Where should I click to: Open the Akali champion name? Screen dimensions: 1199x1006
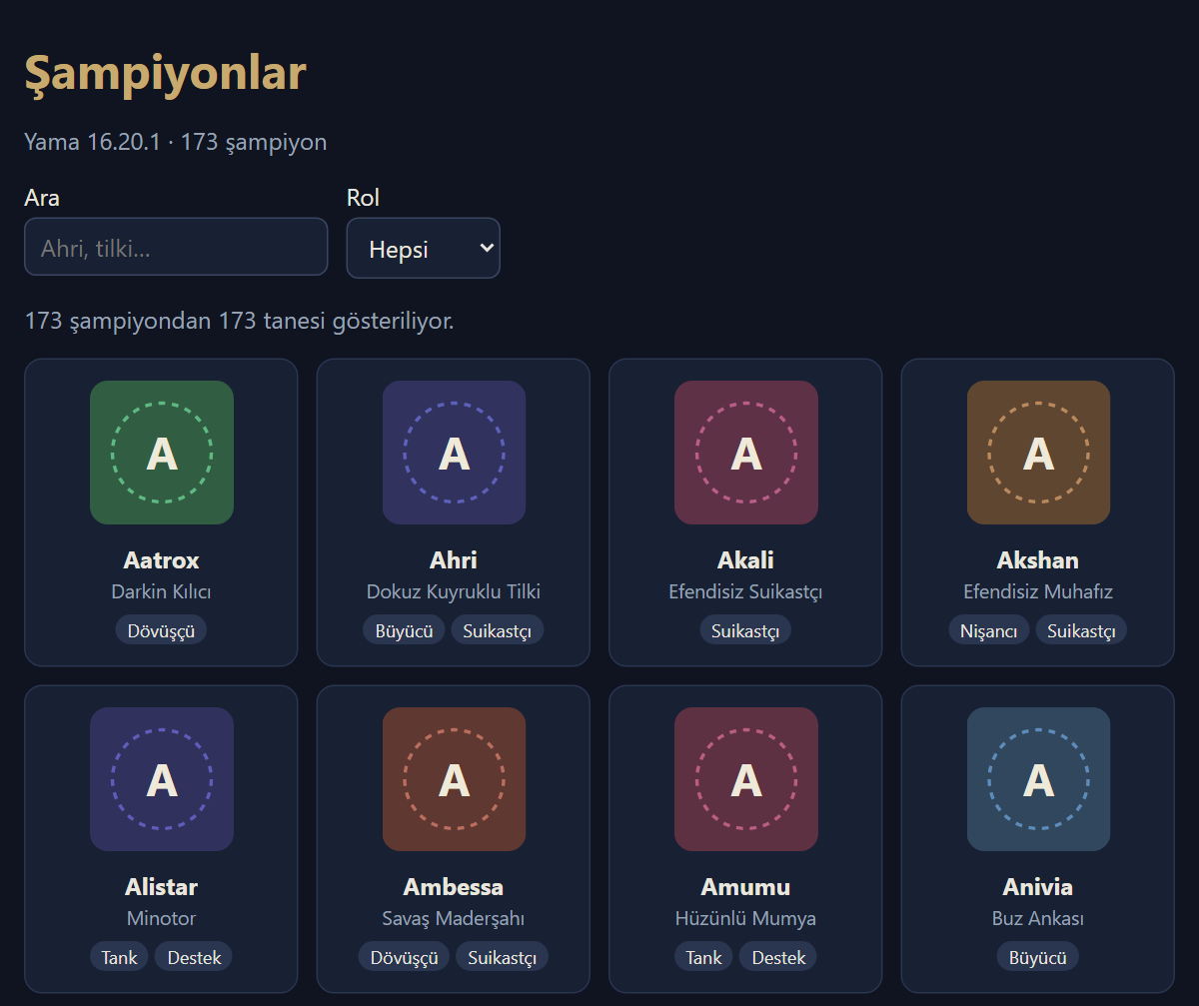point(746,560)
